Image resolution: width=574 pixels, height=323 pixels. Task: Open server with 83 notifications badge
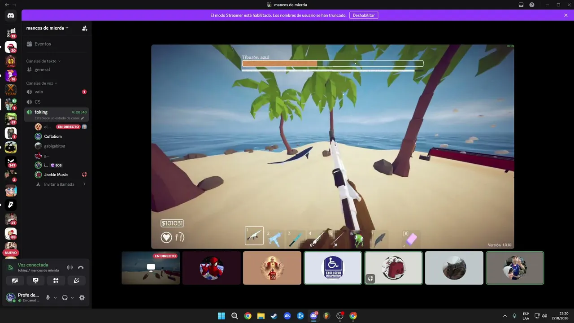(x=11, y=233)
